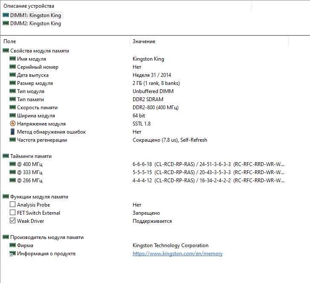Click the icon next to Фирма
Screen dimensions: 310x283
coord(12,245)
